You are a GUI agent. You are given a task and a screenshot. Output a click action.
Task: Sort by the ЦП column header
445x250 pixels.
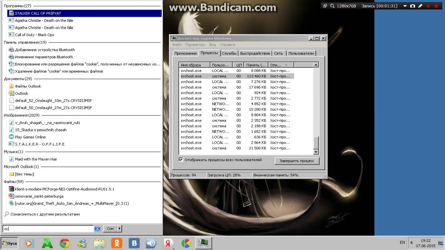tap(238, 65)
